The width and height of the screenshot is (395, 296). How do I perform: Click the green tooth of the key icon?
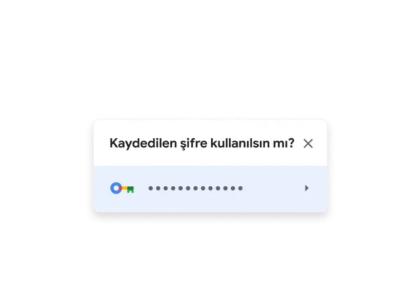[x=130, y=189]
